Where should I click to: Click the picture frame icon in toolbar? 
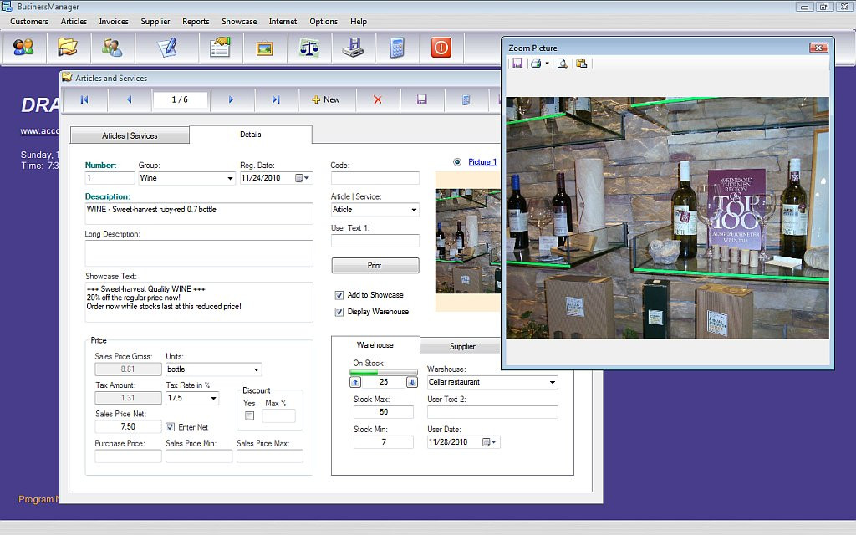click(264, 48)
